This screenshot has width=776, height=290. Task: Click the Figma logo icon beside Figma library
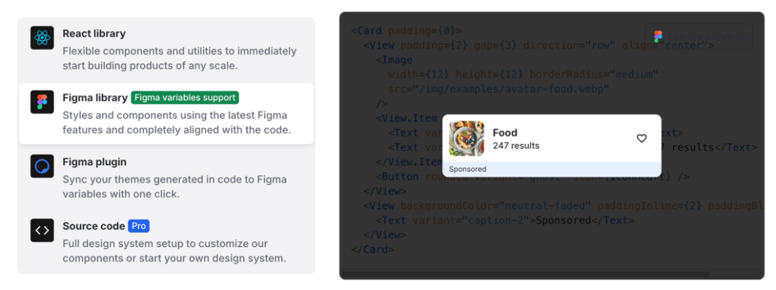click(42, 102)
